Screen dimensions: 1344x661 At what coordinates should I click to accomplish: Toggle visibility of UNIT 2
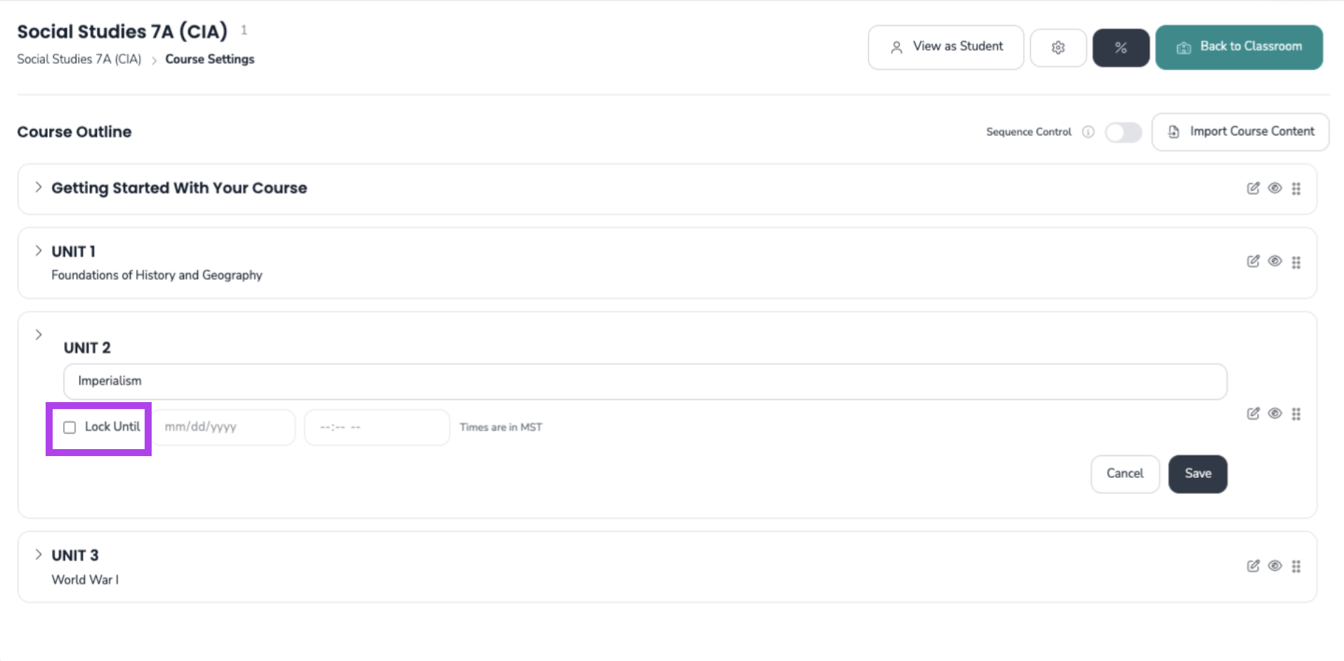[x=1274, y=413]
